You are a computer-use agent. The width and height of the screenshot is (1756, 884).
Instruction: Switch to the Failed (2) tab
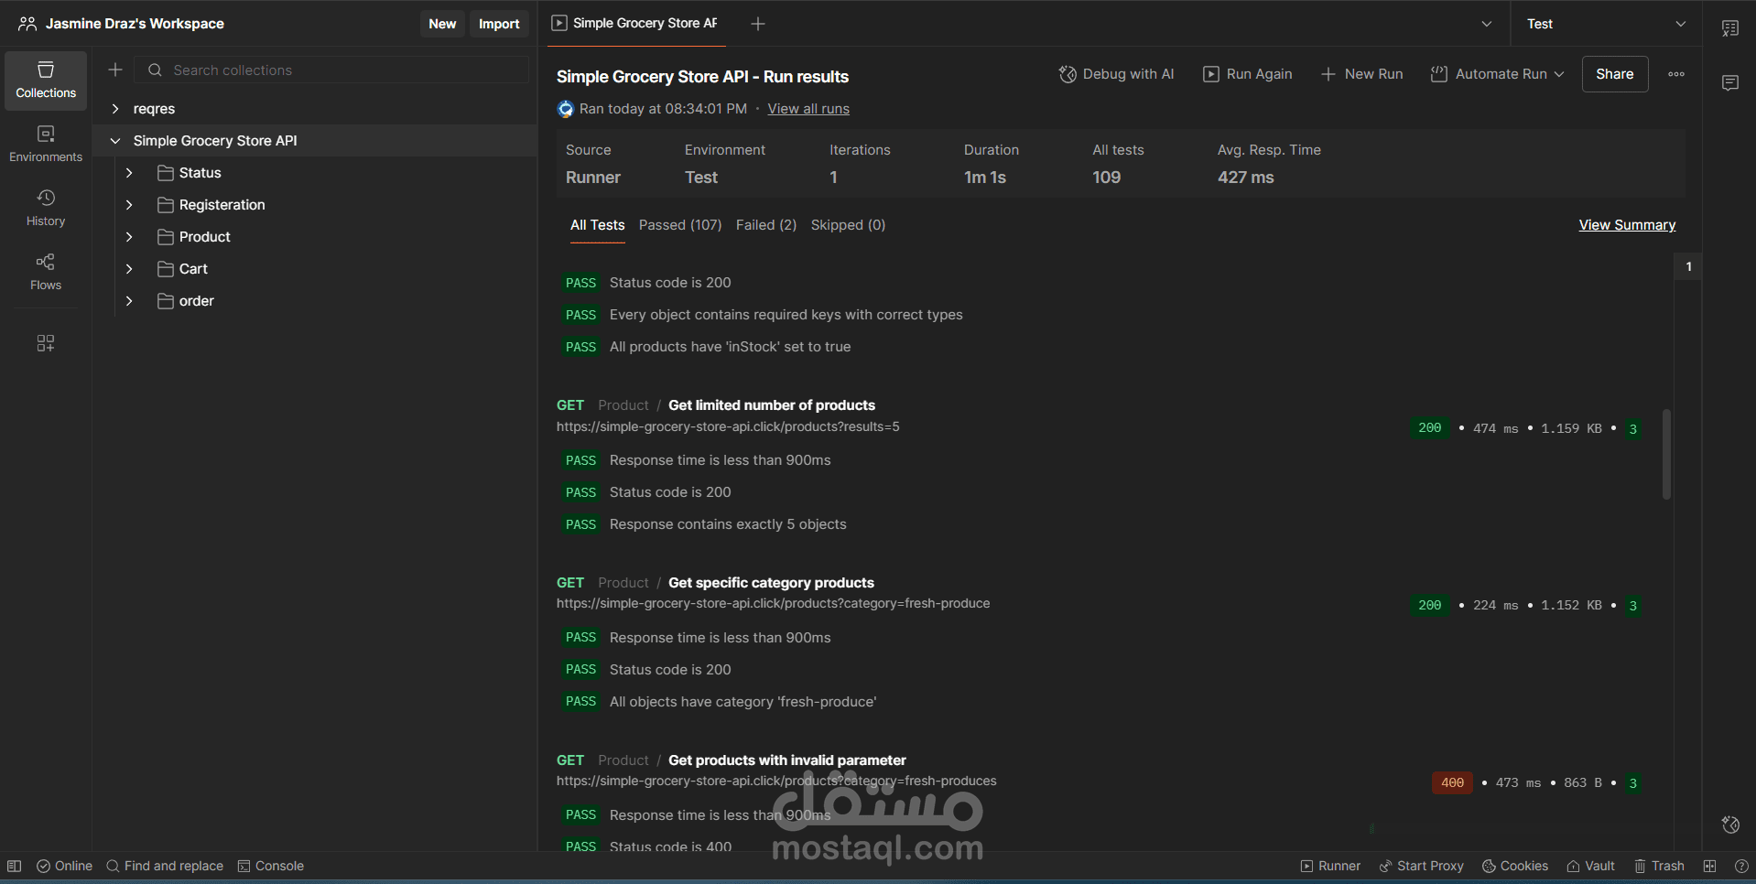pos(766,225)
